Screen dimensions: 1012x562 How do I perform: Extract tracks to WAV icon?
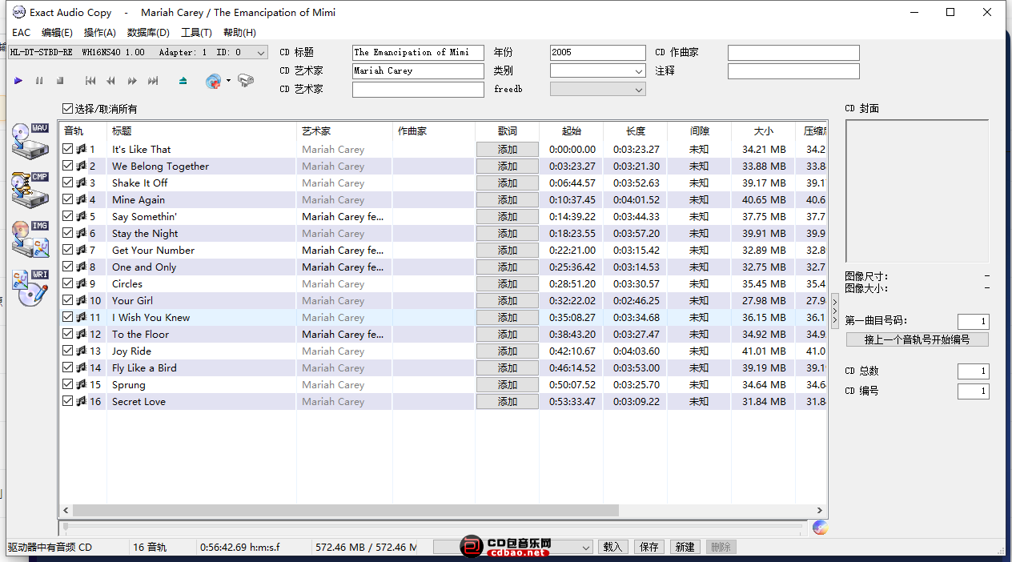(30, 142)
